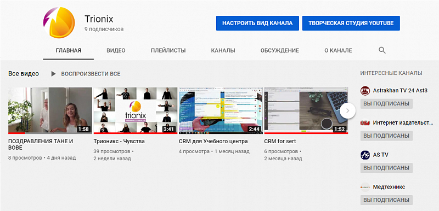Screen dimensions: 439x211
Task: Open CRM для Учебного центра thumbnail
Action: coord(221,110)
